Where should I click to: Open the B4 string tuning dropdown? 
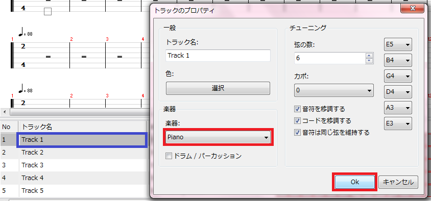tap(398, 60)
